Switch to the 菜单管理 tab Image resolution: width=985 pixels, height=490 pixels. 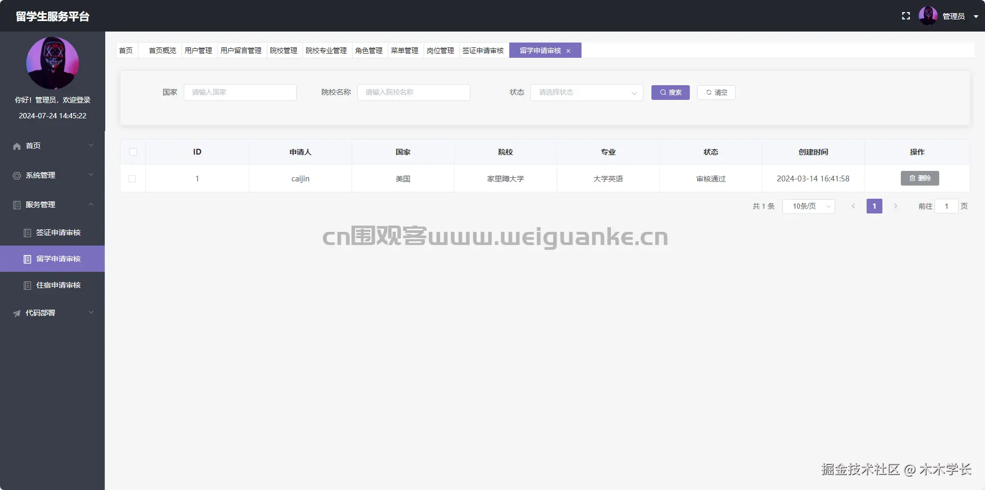click(405, 50)
